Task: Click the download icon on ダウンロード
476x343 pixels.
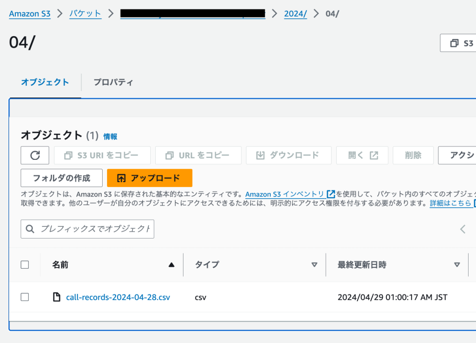Action: [260, 155]
